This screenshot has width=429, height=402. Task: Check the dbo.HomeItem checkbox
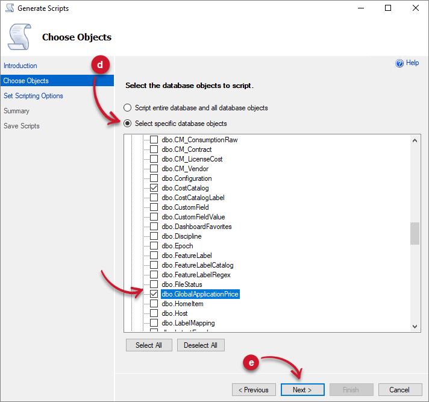click(154, 304)
